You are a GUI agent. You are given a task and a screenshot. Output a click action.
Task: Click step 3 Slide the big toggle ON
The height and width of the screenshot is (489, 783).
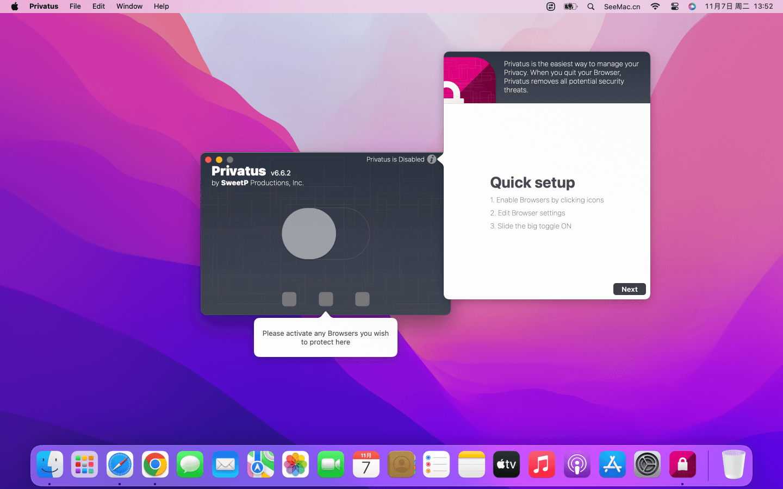531,226
